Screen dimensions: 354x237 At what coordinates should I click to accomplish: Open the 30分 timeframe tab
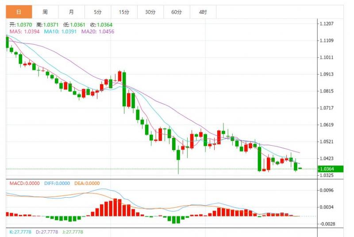point(150,12)
